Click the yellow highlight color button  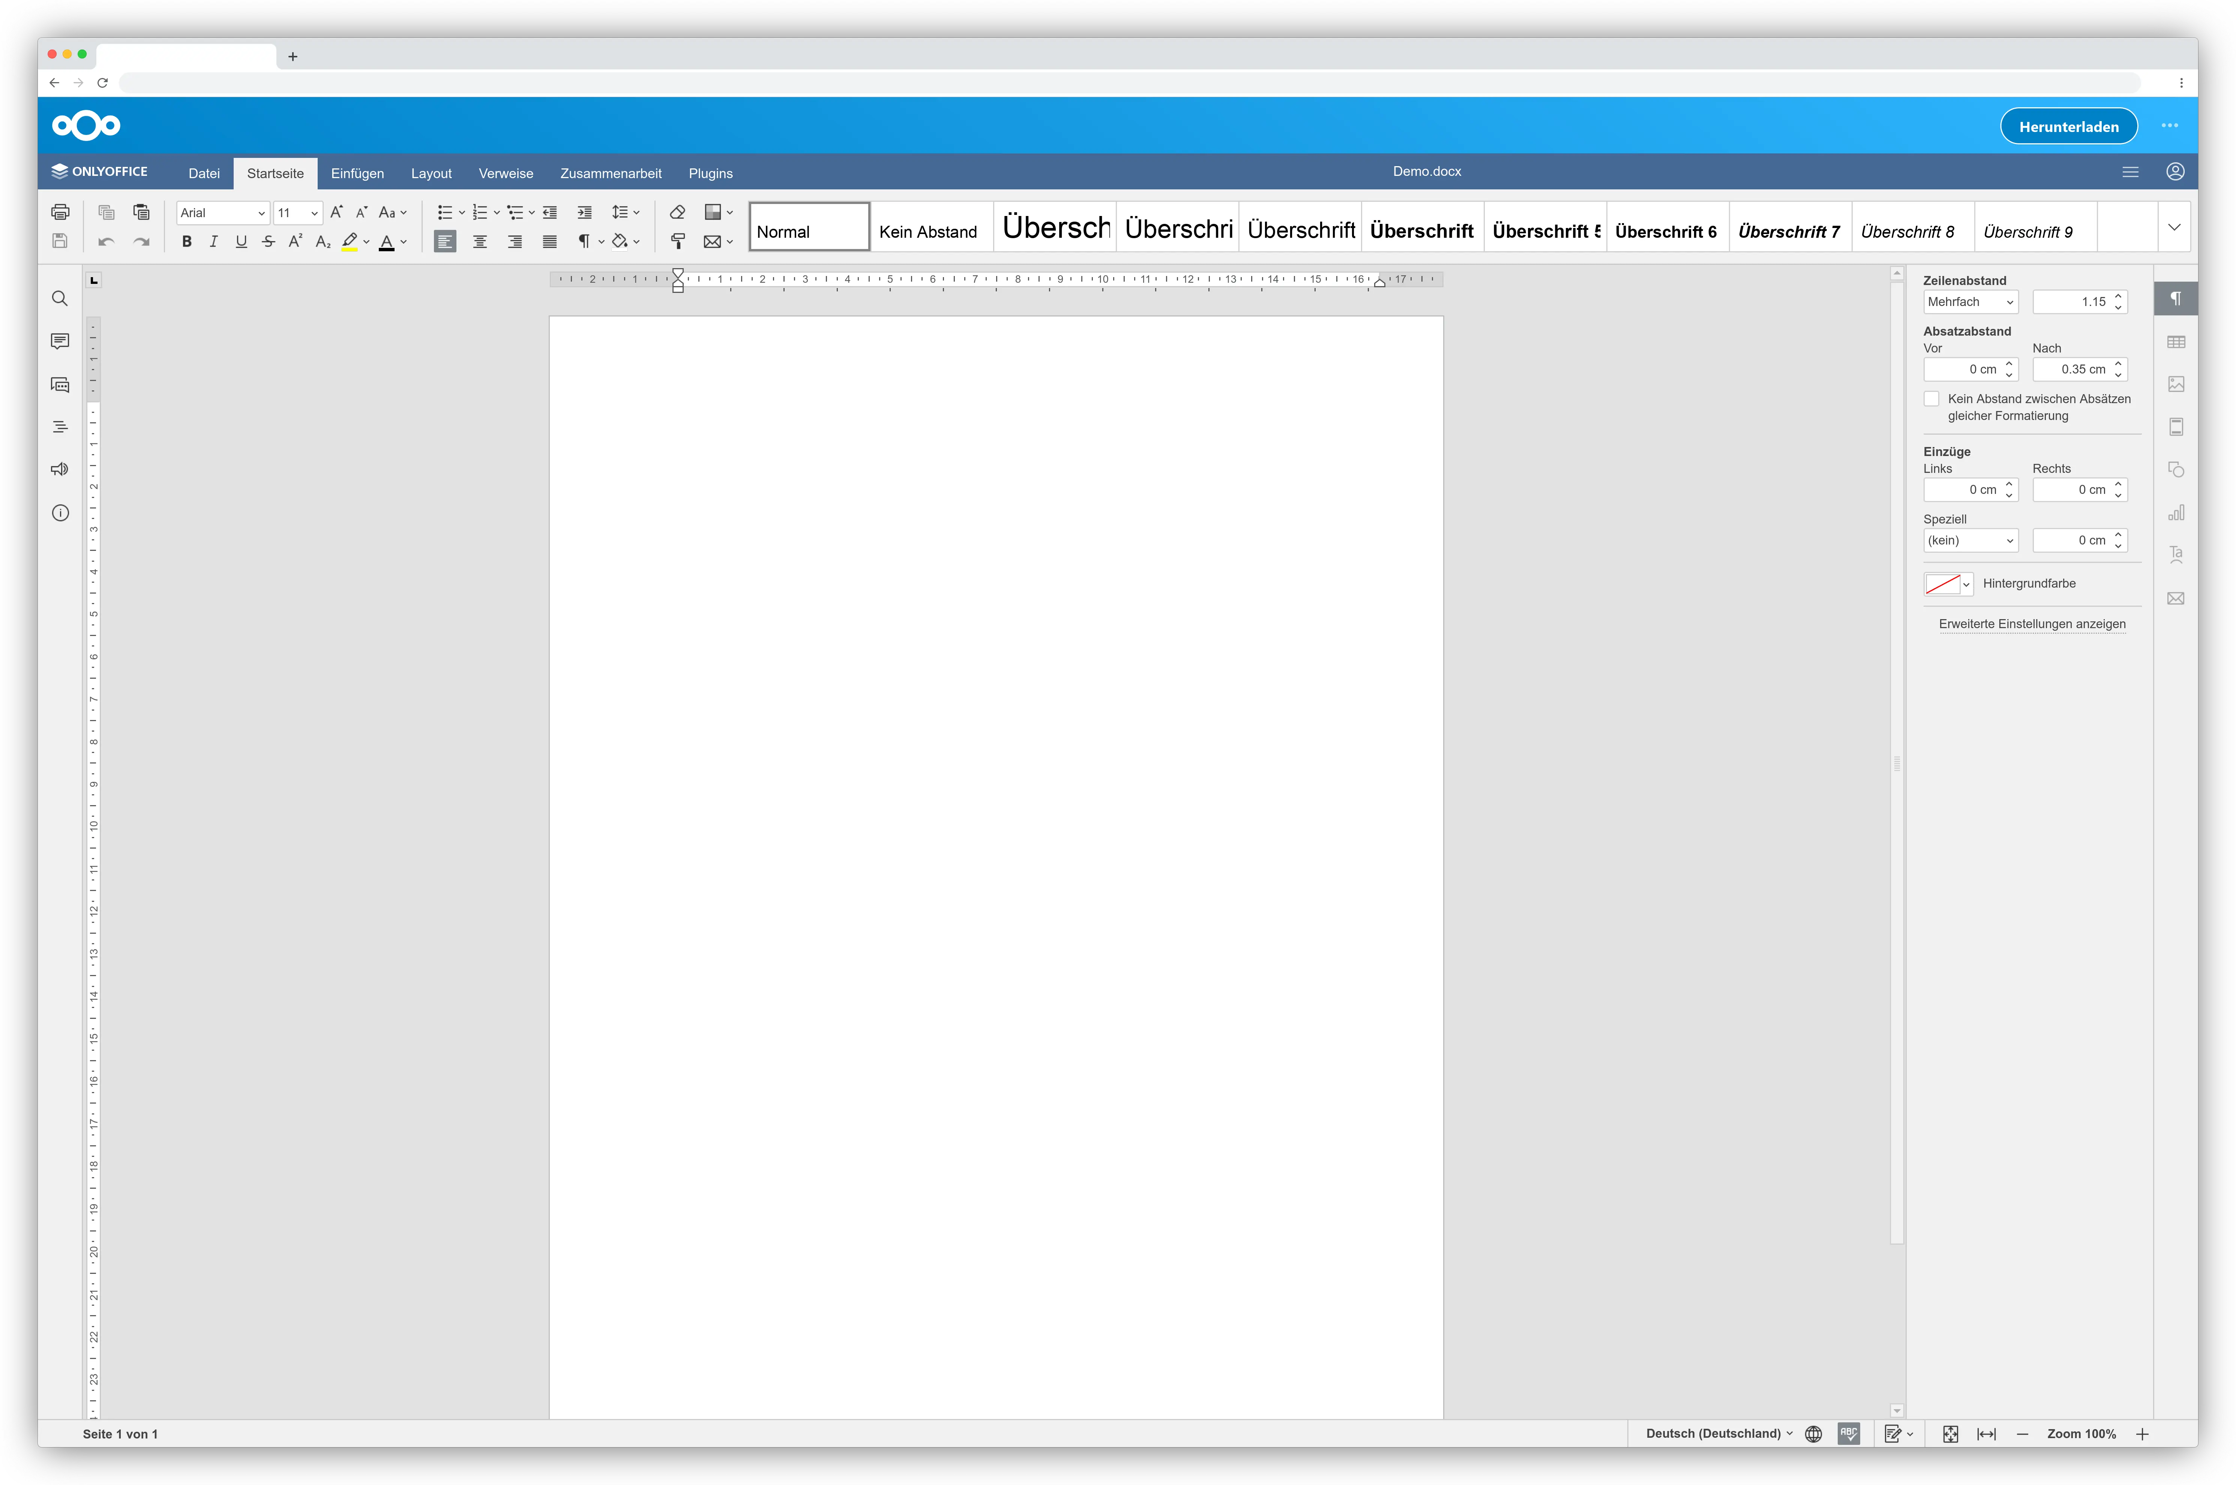(350, 241)
